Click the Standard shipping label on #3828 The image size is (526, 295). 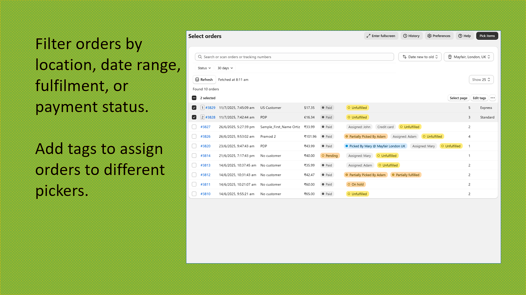487,117
